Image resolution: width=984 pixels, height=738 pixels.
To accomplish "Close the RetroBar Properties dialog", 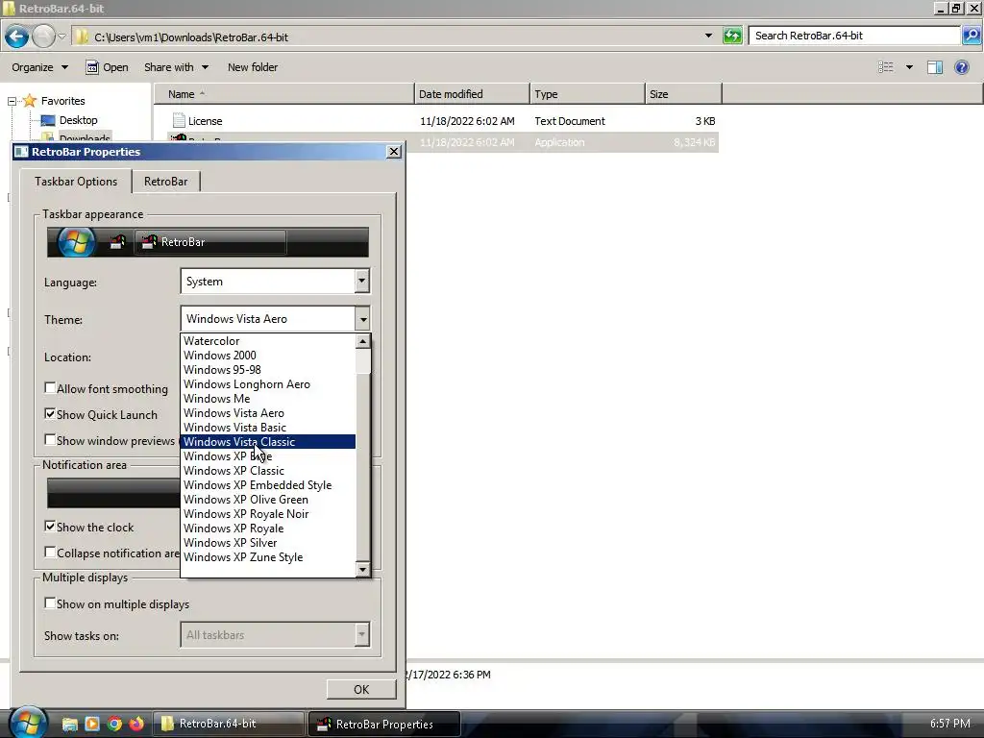I will coord(393,151).
